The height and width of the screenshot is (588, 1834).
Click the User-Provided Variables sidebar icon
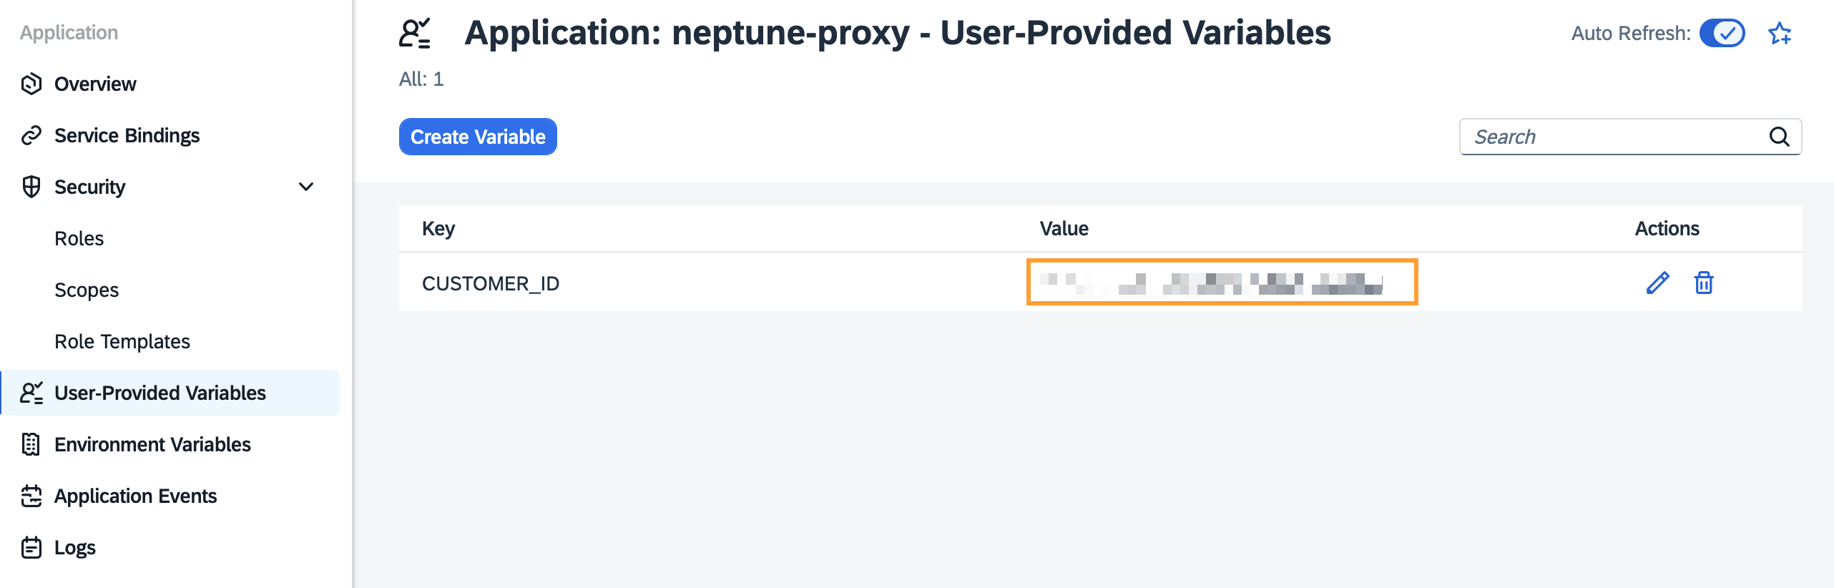pyautogui.click(x=31, y=393)
